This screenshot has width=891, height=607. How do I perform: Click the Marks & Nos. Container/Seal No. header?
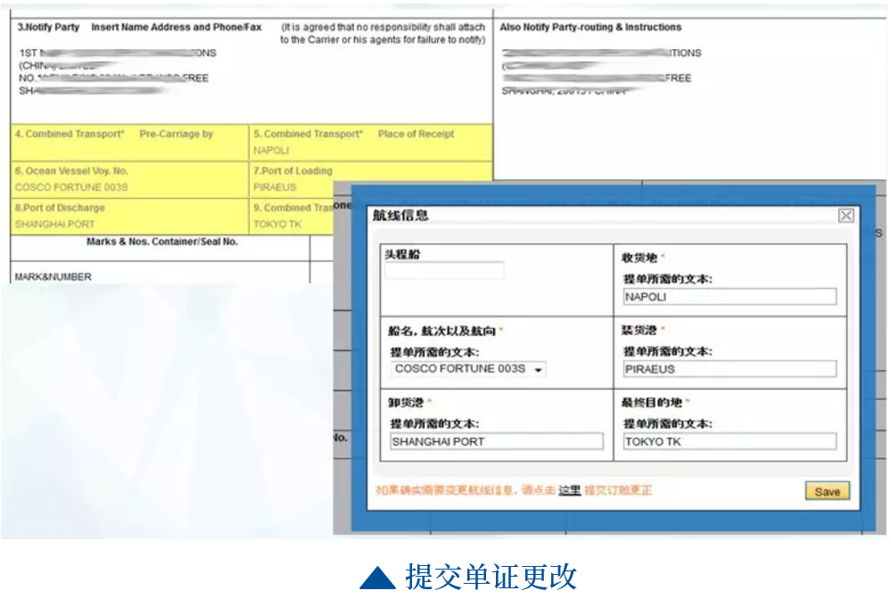[161, 242]
